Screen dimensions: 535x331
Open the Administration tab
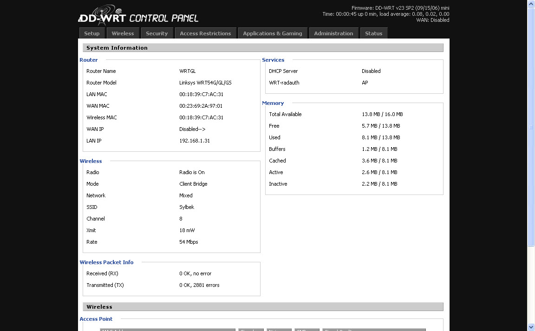click(x=333, y=33)
